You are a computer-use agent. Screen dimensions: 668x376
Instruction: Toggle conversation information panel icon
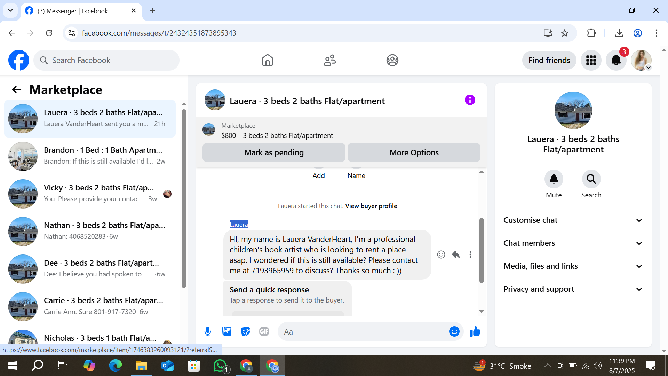coord(470,100)
